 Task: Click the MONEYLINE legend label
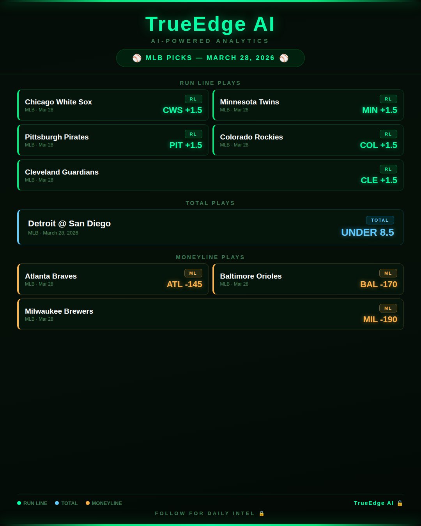point(107,503)
